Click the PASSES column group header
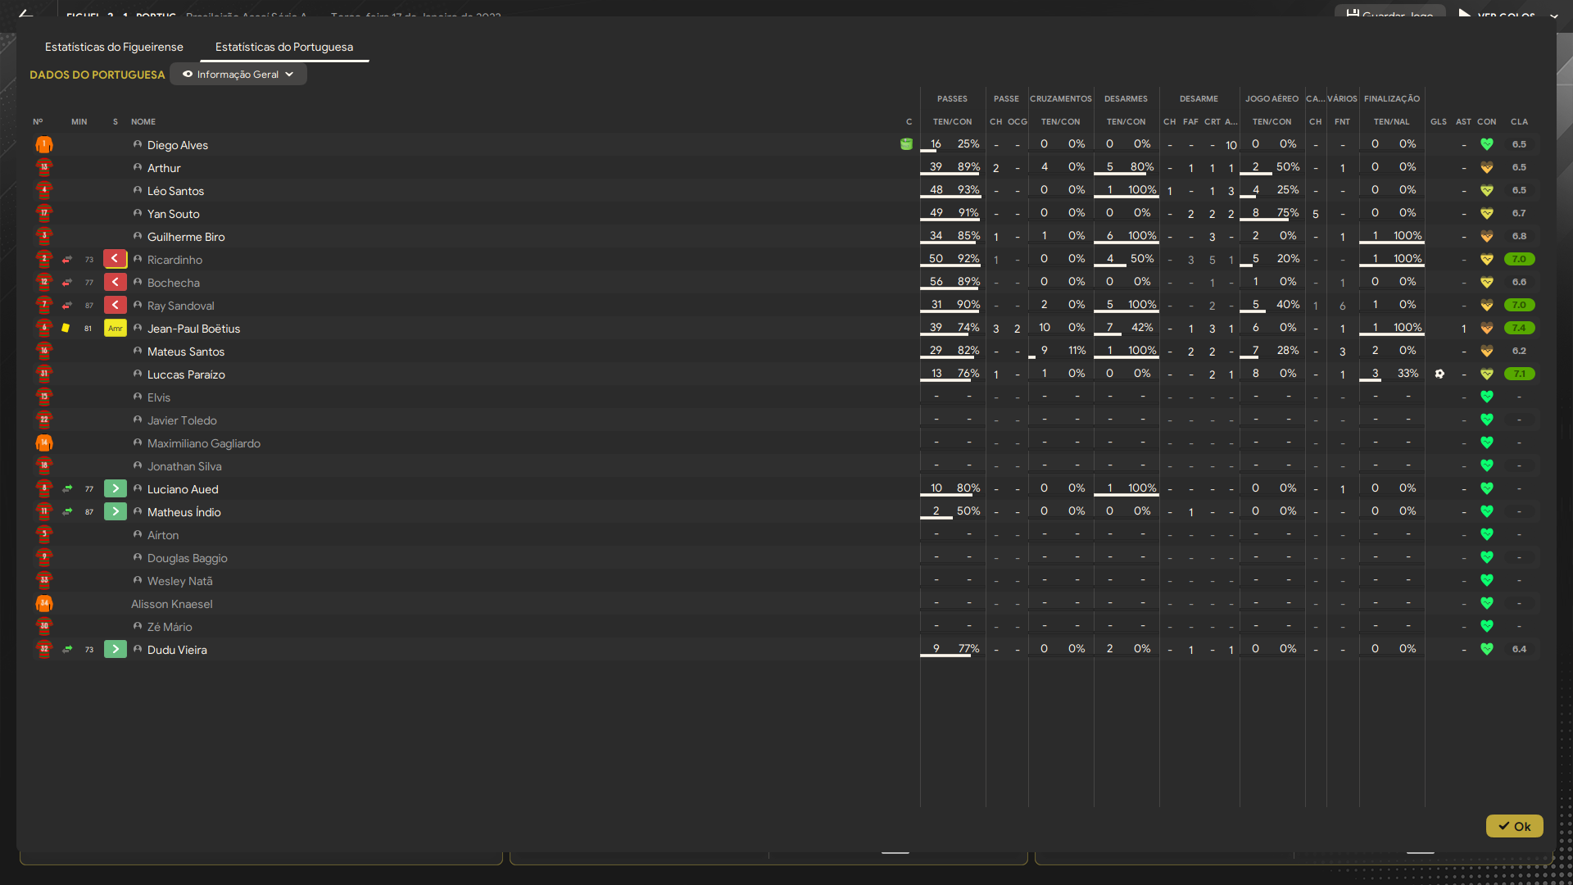The image size is (1573, 885). tap(952, 98)
